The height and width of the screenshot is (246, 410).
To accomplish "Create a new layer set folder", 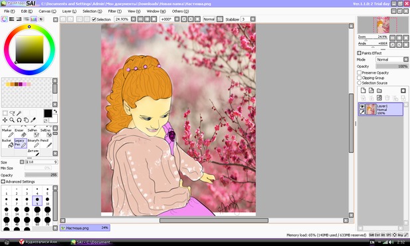I will (379, 90).
